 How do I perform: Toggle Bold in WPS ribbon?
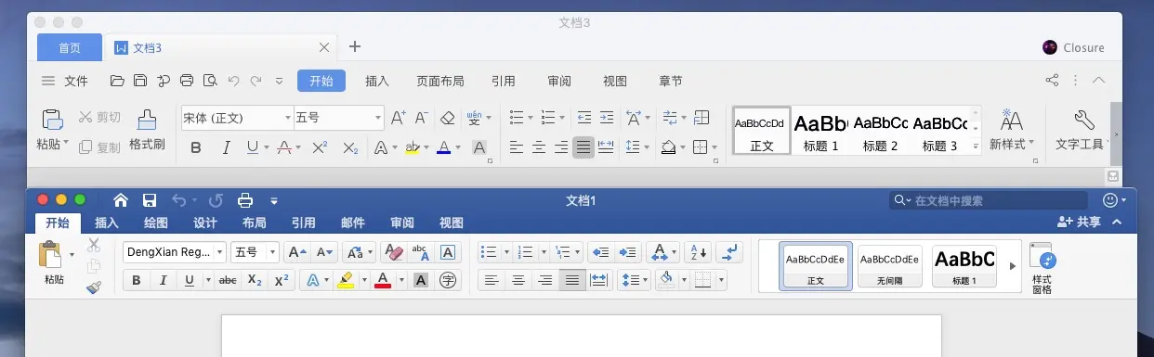pos(196,147)
